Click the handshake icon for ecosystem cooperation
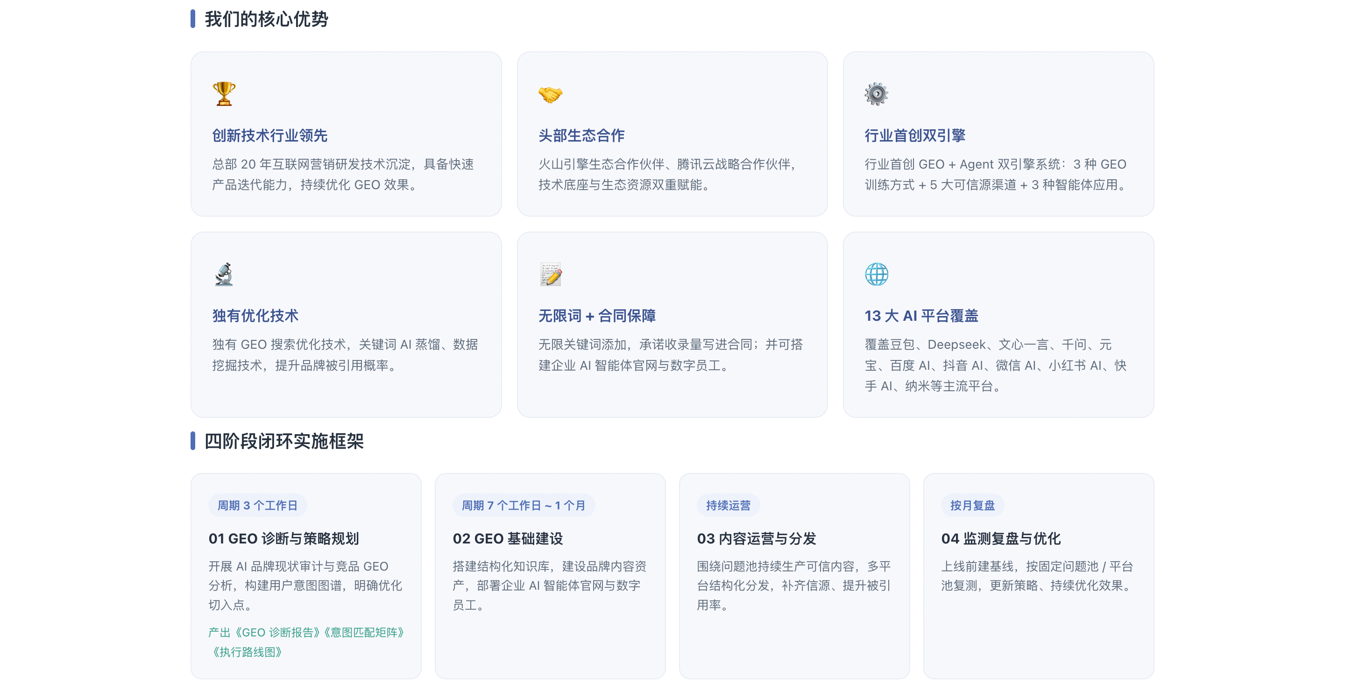 pos(550,94)
